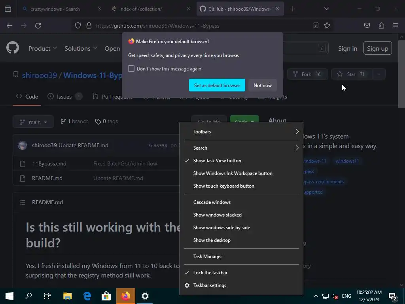The width and height of the screenshot is (405, 304).
Task: Bookmark this page with star icon
Action: pyautogui.click(x=327, y=25)
